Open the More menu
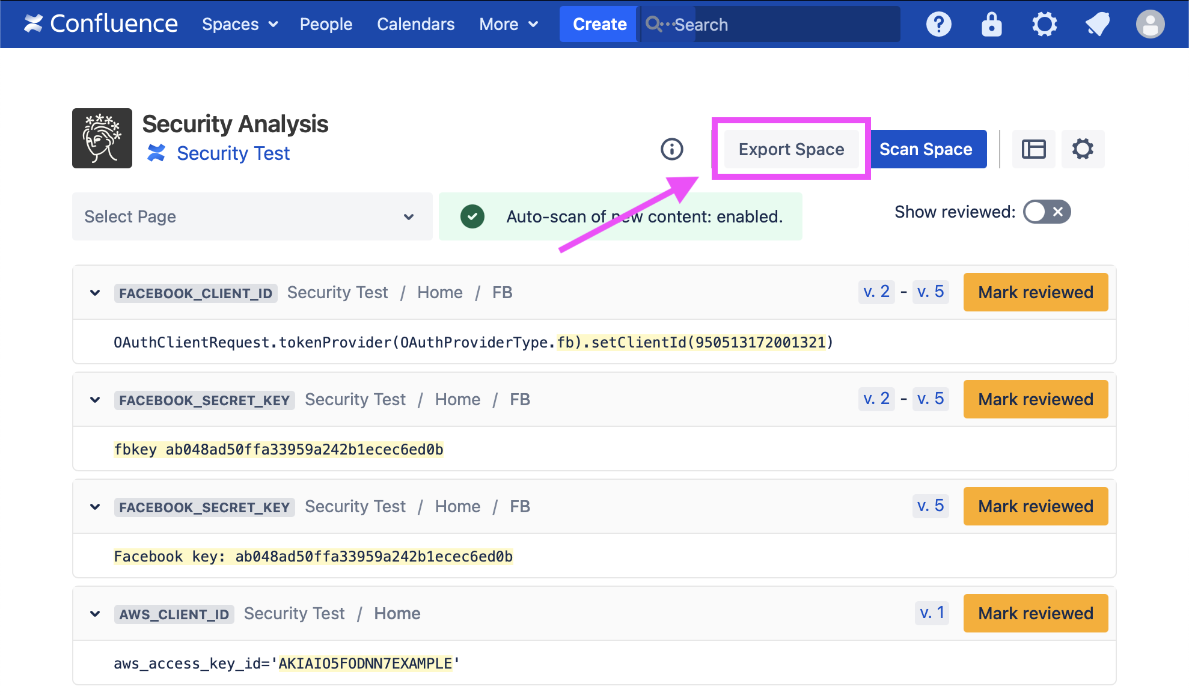 pos(508,24)
